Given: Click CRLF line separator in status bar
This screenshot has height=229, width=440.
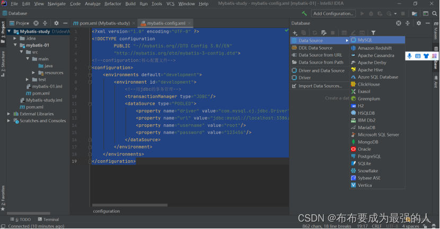Looking at the screenshot, I should pyautogui.click(x=376, y=226).
